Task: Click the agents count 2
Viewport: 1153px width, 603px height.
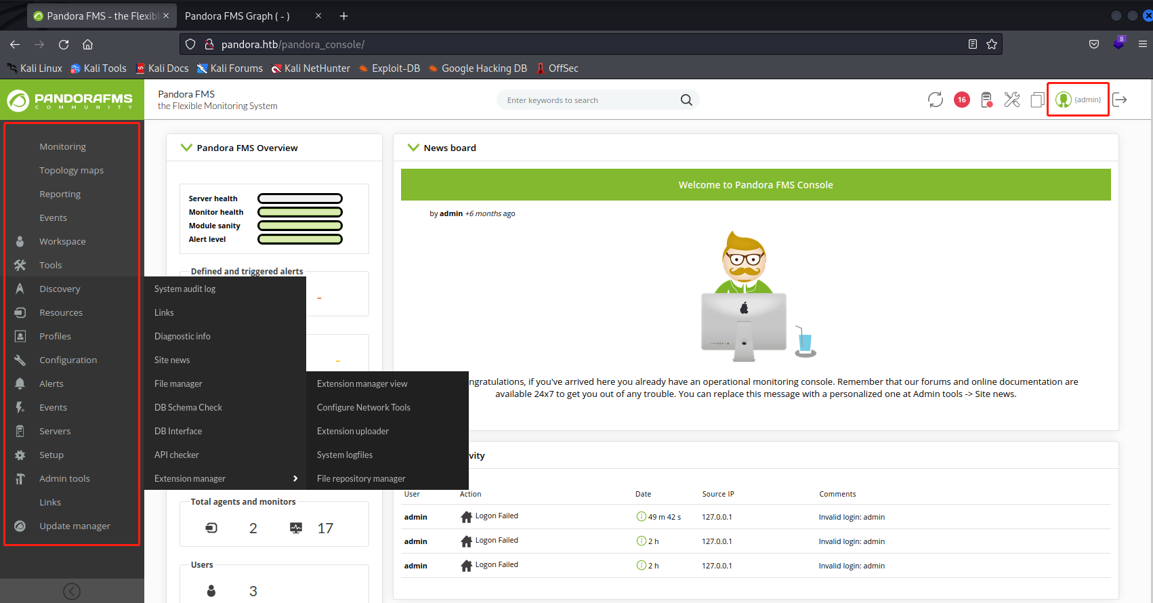Action: [253, 528]
